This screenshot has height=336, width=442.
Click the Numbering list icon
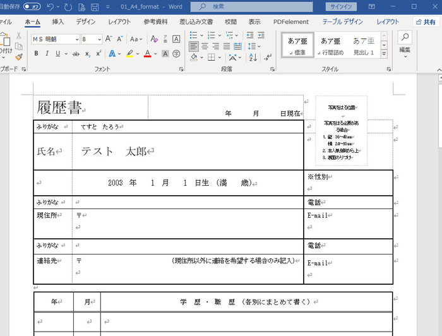point(211,35)
